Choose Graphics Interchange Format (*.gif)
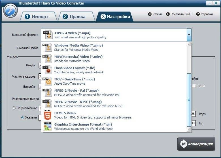The width and height of the screenshot is (221, 158). [114, 126]
